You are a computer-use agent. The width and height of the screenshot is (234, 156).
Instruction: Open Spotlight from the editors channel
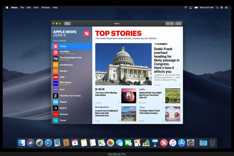72,53
